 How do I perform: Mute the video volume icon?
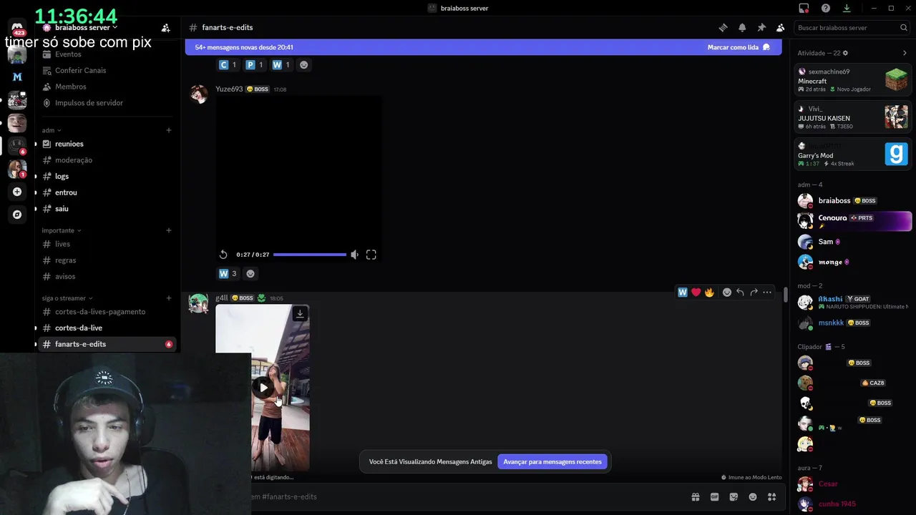[x=354, y=255]
